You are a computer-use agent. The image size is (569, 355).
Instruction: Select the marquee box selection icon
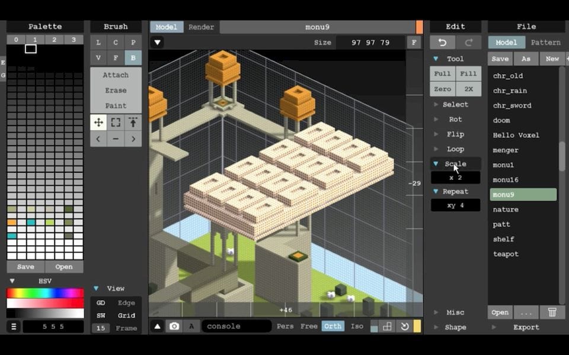coord(116,122)
